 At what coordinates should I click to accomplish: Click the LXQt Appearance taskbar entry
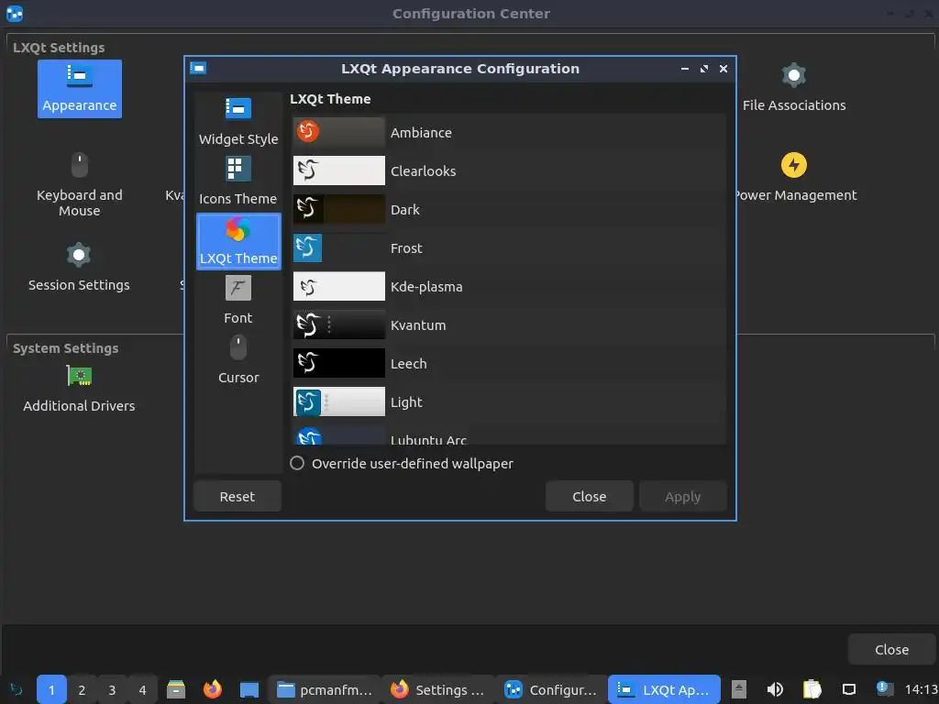664,689
